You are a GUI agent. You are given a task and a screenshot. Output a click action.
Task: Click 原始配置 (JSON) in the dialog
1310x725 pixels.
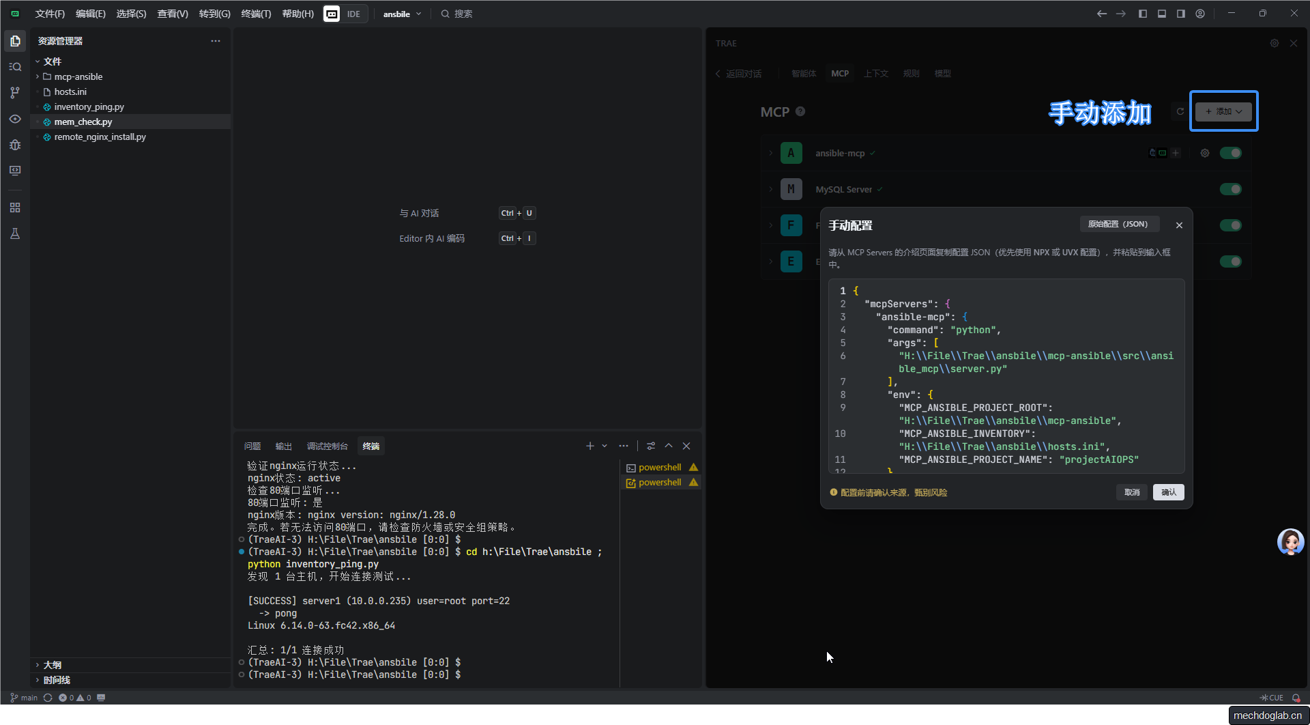1119,224
